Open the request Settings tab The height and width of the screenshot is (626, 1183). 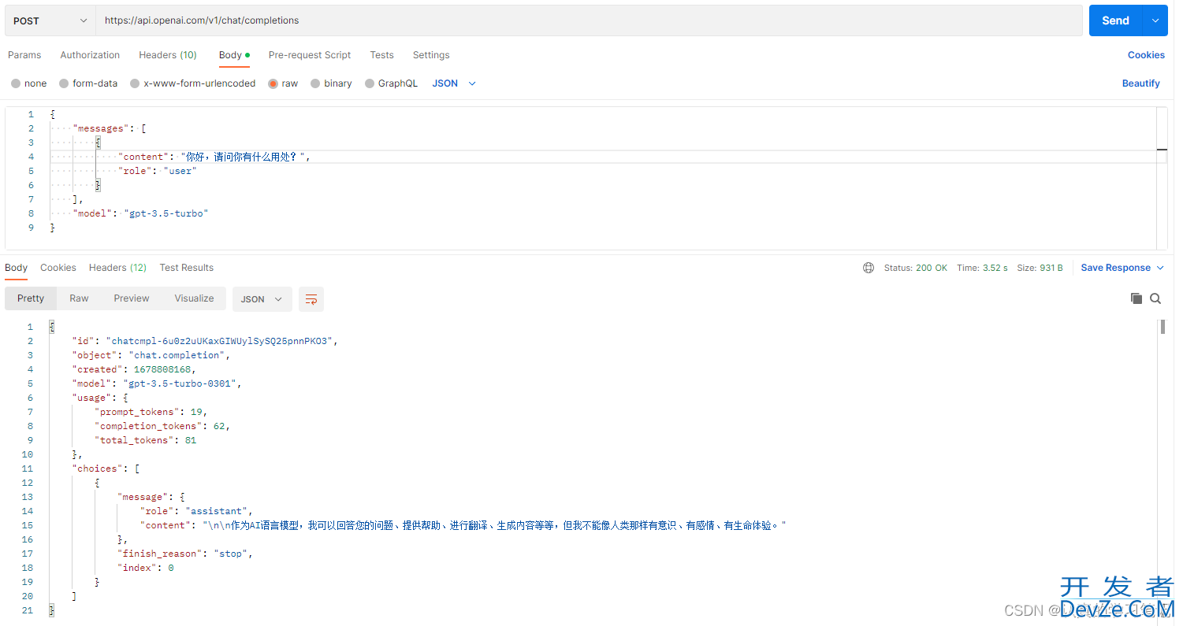click(x=431, y=55)
